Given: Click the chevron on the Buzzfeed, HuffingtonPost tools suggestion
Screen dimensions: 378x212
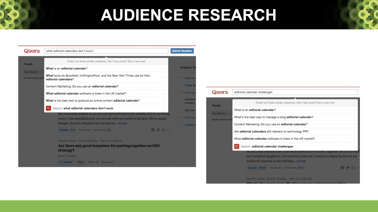Looking at the screenshot, I should 165,77.
